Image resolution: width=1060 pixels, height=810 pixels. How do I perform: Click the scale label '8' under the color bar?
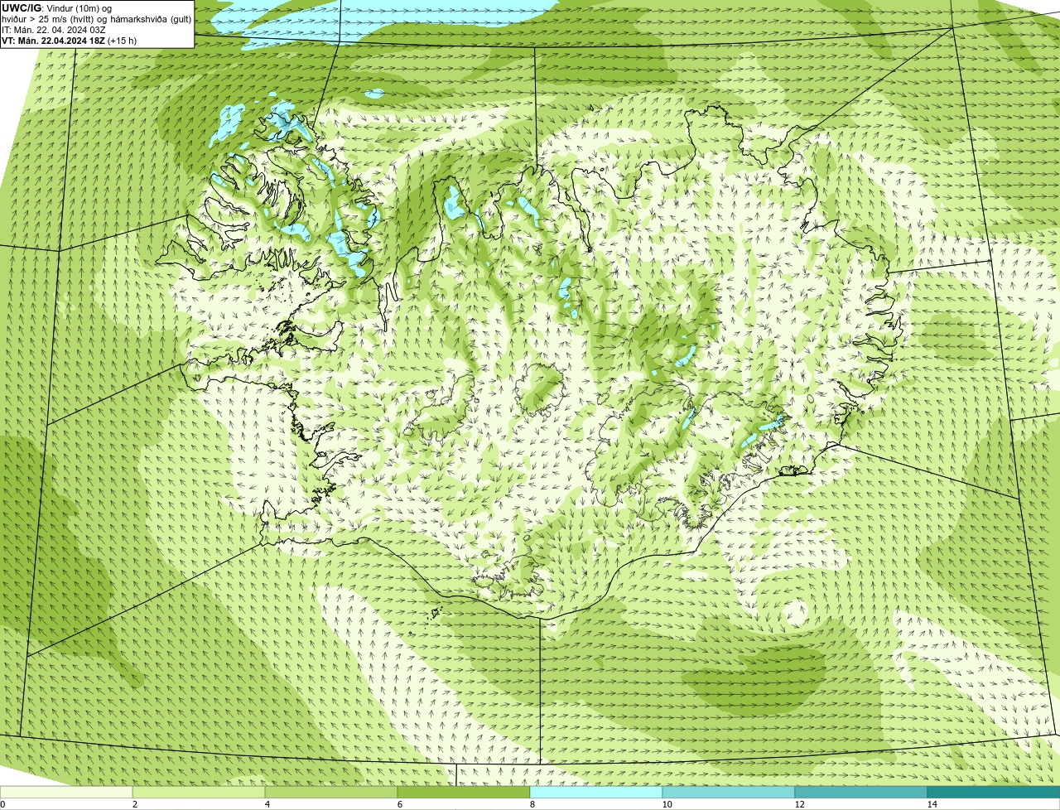click(x=532, y=804)
